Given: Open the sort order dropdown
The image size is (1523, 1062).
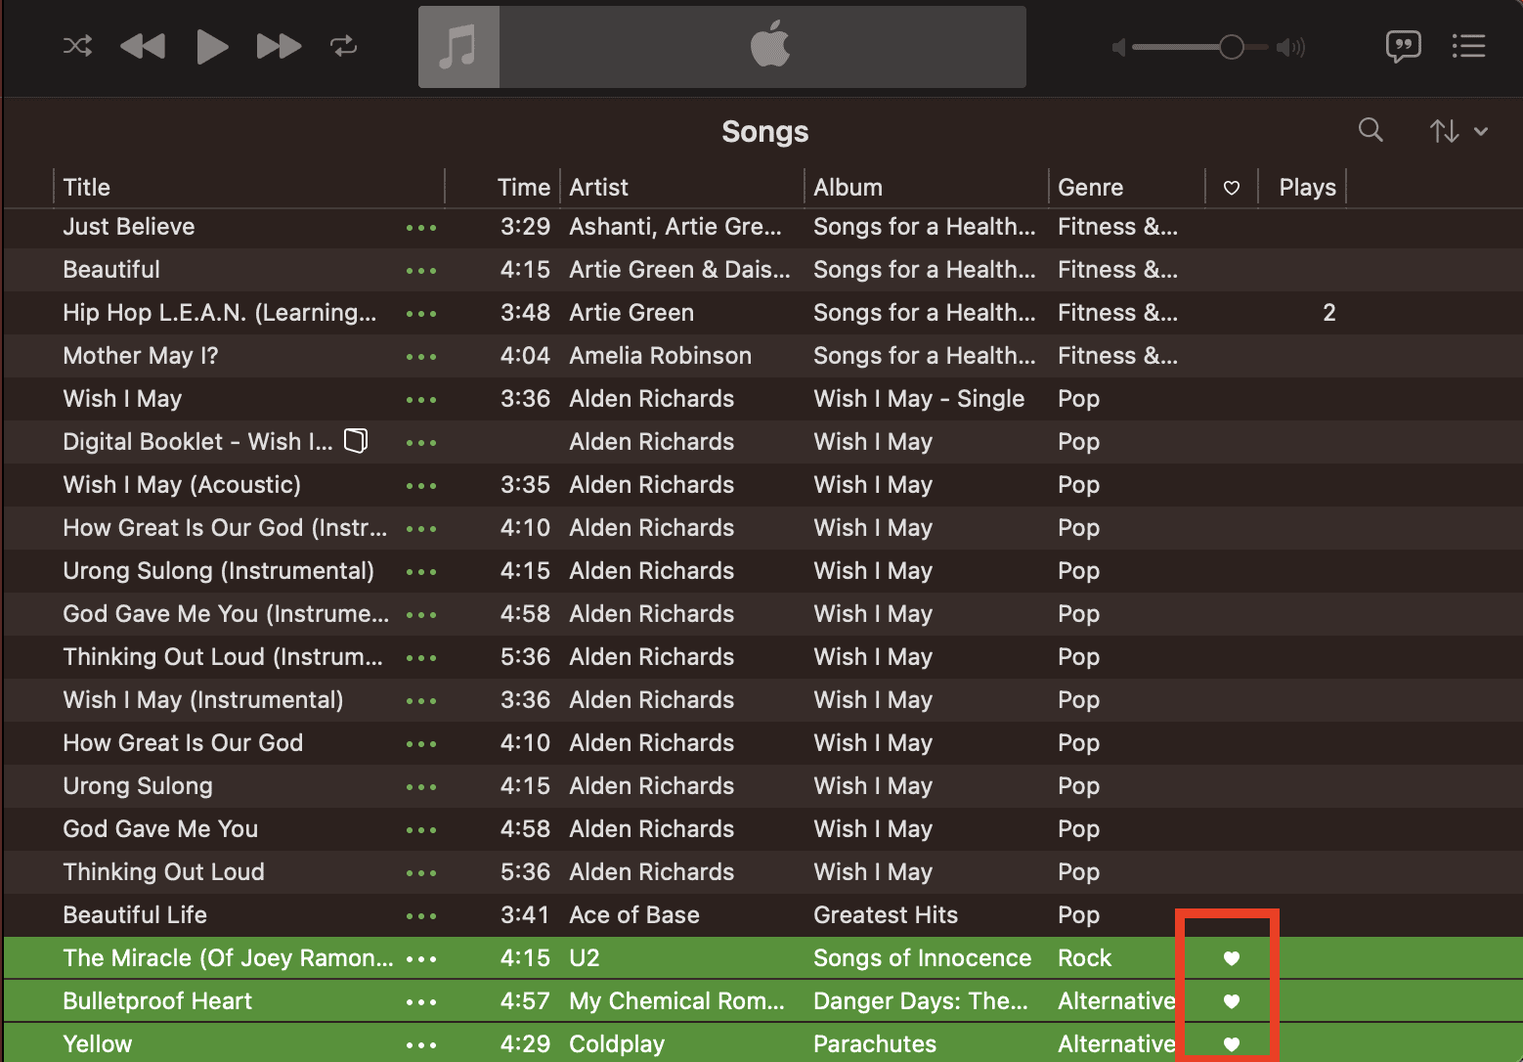Looking at the screenshot, I should [1458, 131].
